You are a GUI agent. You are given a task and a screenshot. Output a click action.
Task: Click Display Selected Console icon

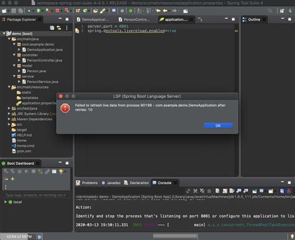click(261, 191)
